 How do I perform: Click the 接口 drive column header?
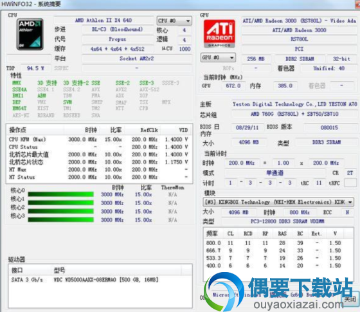click(x=30, y=270)
